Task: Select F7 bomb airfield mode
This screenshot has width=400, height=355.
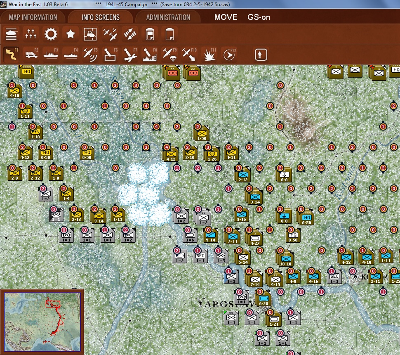Action: tap(130, 54)
